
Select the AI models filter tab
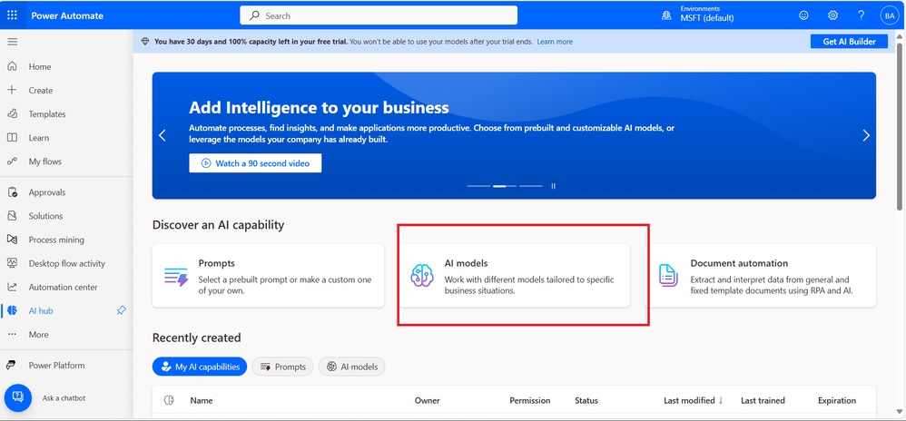point(352,367)
